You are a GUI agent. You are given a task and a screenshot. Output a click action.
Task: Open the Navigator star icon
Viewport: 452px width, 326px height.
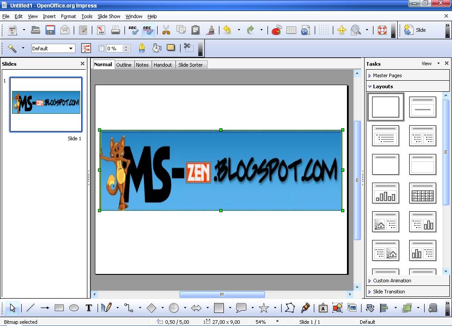coord(342,30)
